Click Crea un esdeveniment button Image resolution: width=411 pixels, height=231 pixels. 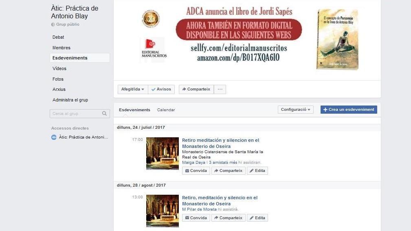click(x=349, y=110)
